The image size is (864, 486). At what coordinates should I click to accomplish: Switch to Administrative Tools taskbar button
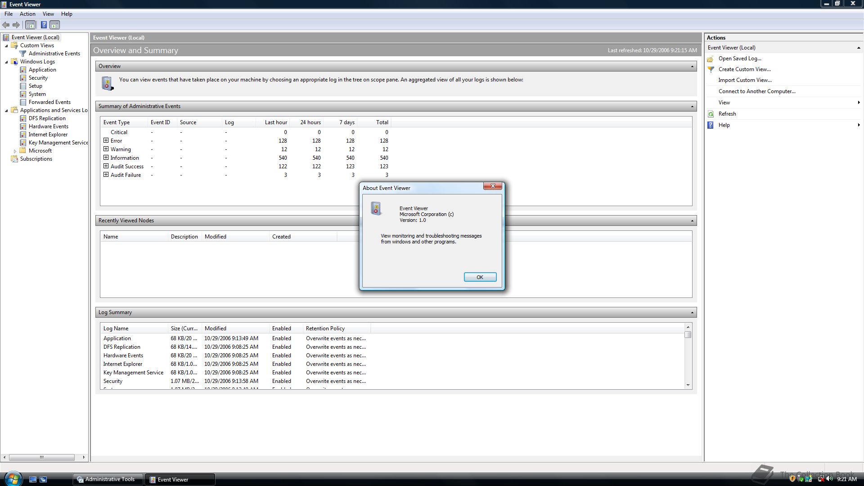108,479
